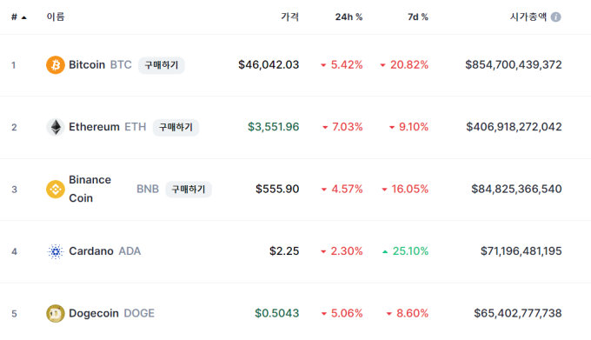Click the Bitcoin orange logo icon
The height and width of the screenshot is (340, 591).
56,65
